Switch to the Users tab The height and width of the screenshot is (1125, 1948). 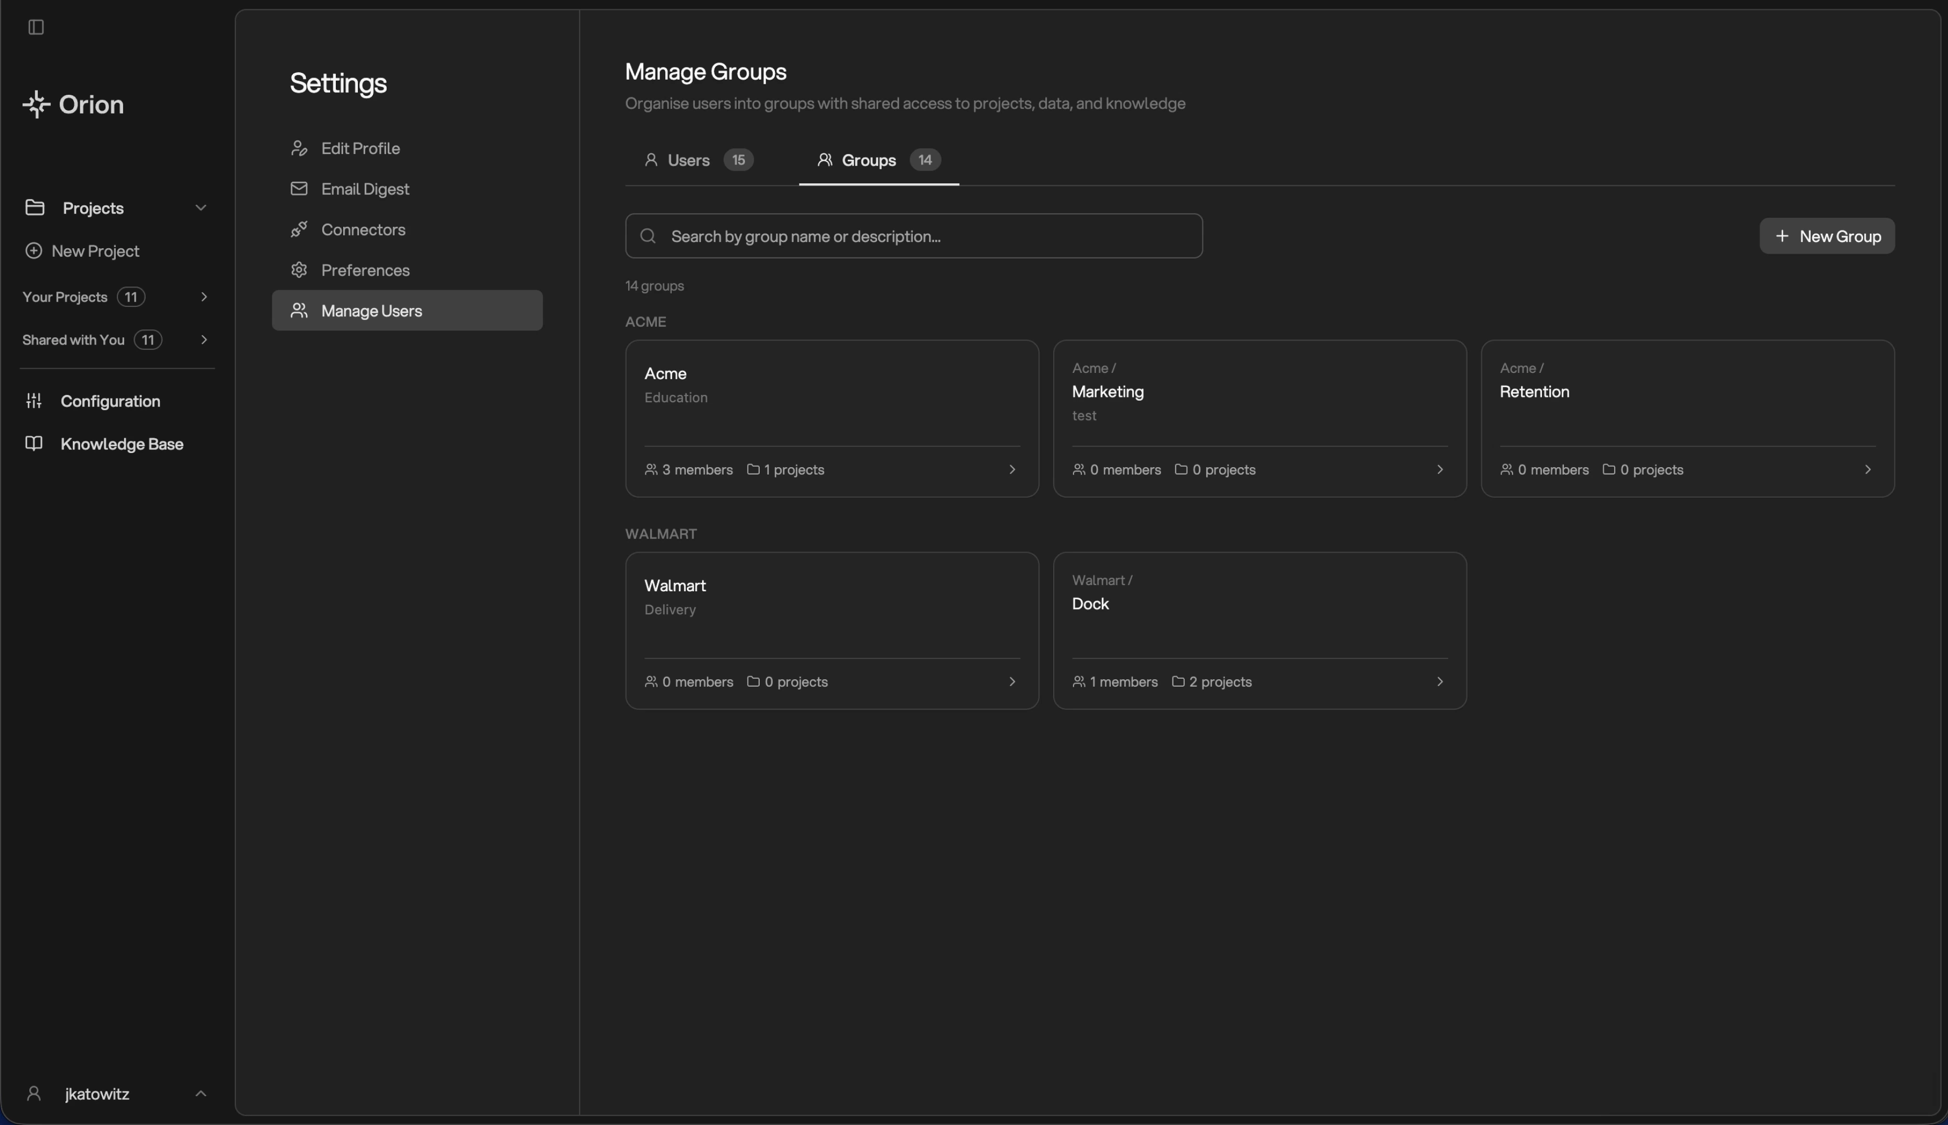(698, 160)
